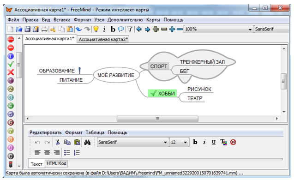
Task: Open the Файл menu
Action: tap(13, 20)
